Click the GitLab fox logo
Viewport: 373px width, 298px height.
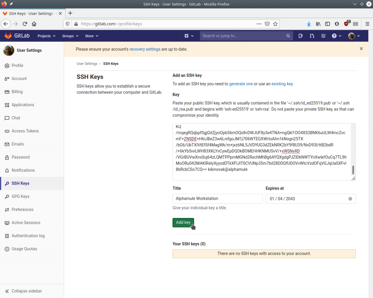8,36
